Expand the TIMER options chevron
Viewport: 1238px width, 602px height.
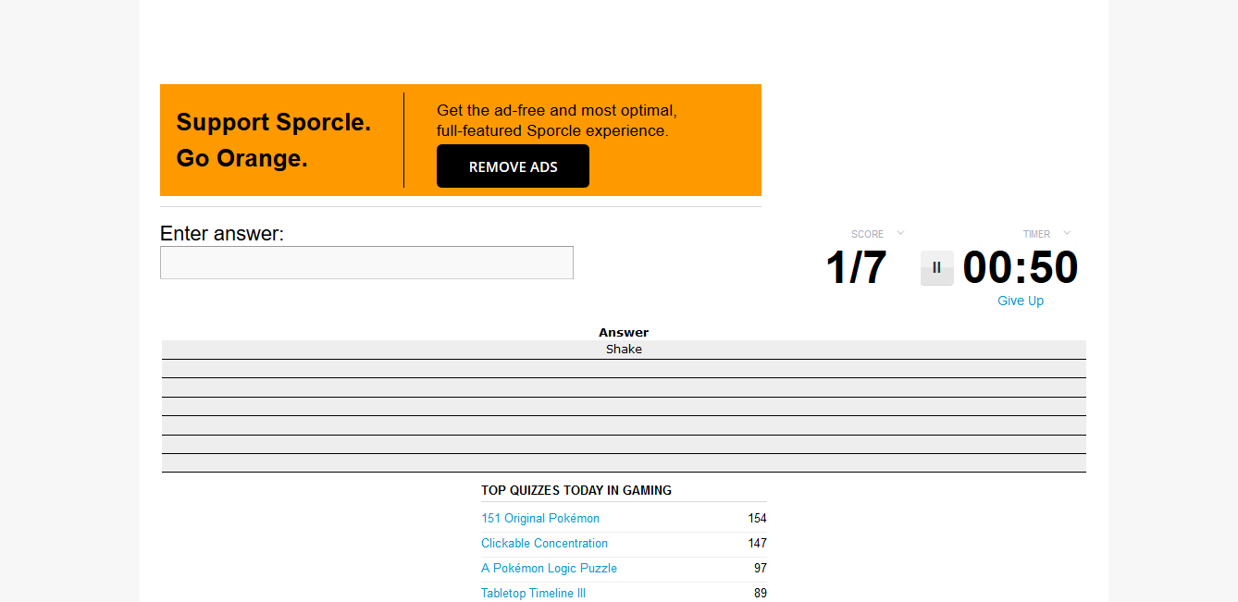(x=1067, y=233)
